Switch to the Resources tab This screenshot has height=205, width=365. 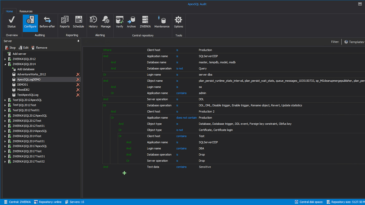pyautogui.click(x=26, y=11)
